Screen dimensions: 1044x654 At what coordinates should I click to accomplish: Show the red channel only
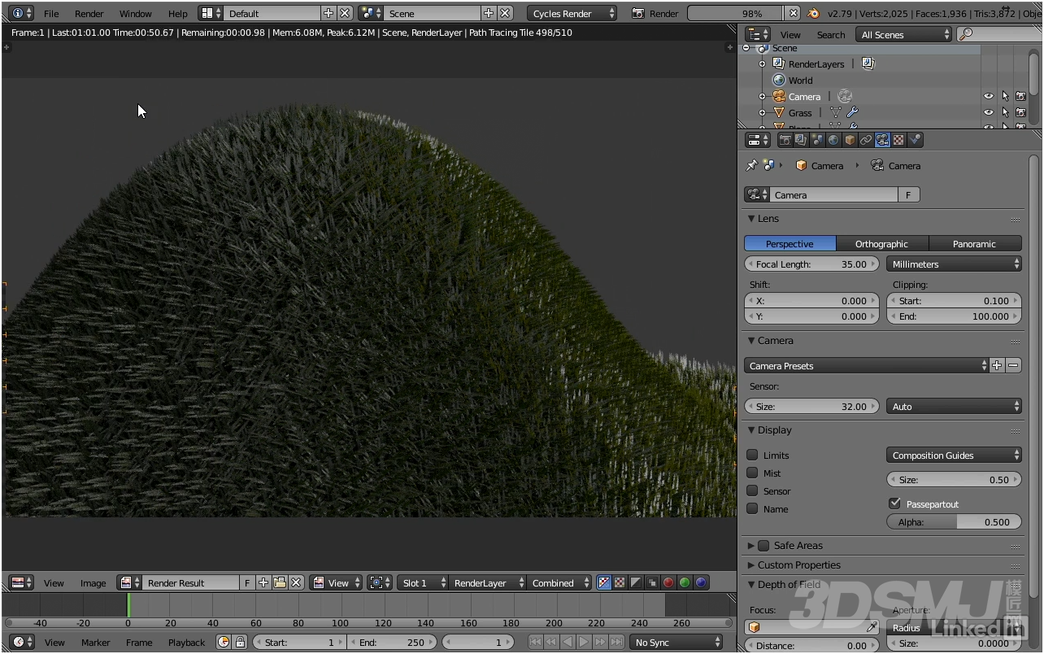[668, 582]
